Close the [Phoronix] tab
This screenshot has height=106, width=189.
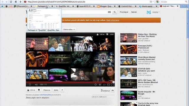tap(31, 6)
